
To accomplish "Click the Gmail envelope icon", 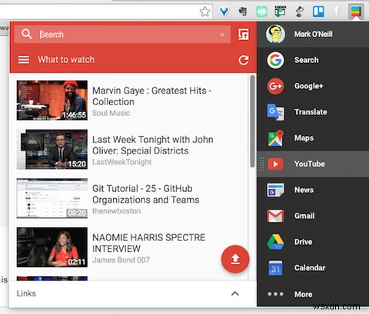I will [275, 216].
